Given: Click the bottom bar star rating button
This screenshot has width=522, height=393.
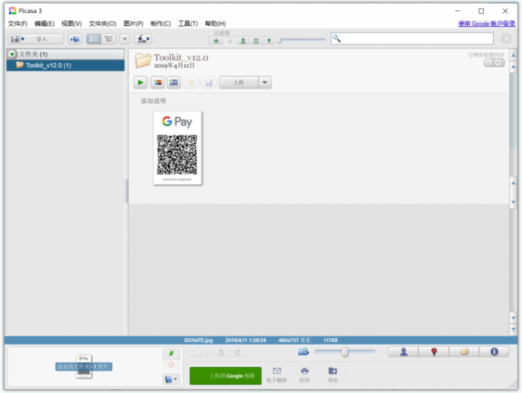Looking at the screenshot, I should pyautogui.click(x=199, y=352).
